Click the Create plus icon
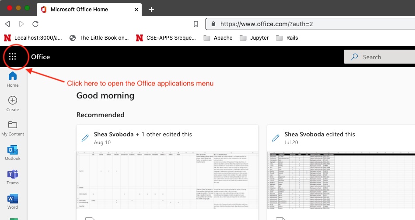This screenshot has height=220, width=415. click(13, 104)
